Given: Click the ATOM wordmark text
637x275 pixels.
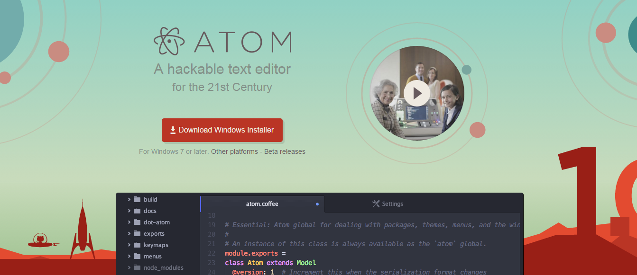Looking at the screenshot, I should point(242,42).
